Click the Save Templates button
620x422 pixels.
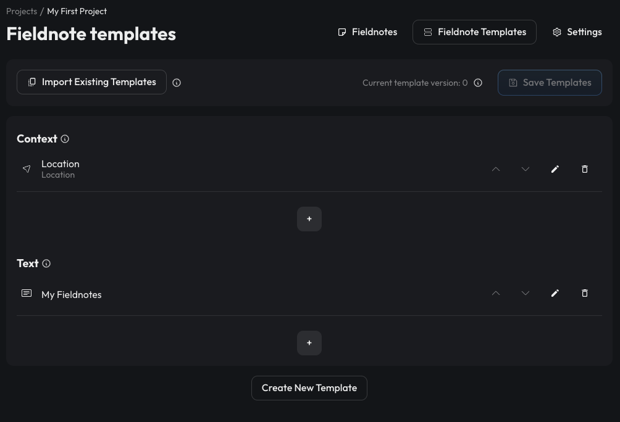[550, 83]
